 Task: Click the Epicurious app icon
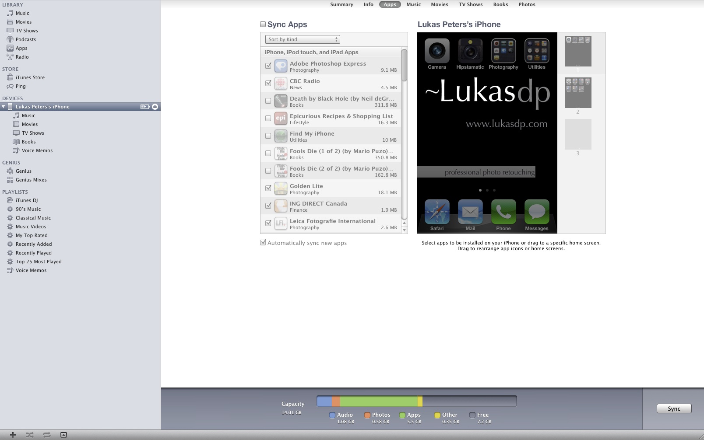(281, 118)
